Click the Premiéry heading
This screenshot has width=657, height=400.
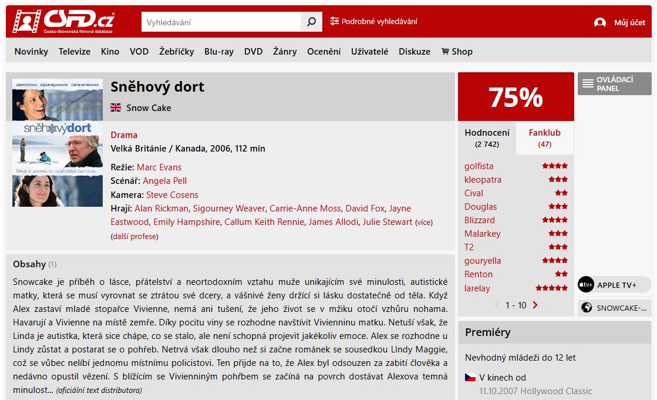(x=488, y=332)
